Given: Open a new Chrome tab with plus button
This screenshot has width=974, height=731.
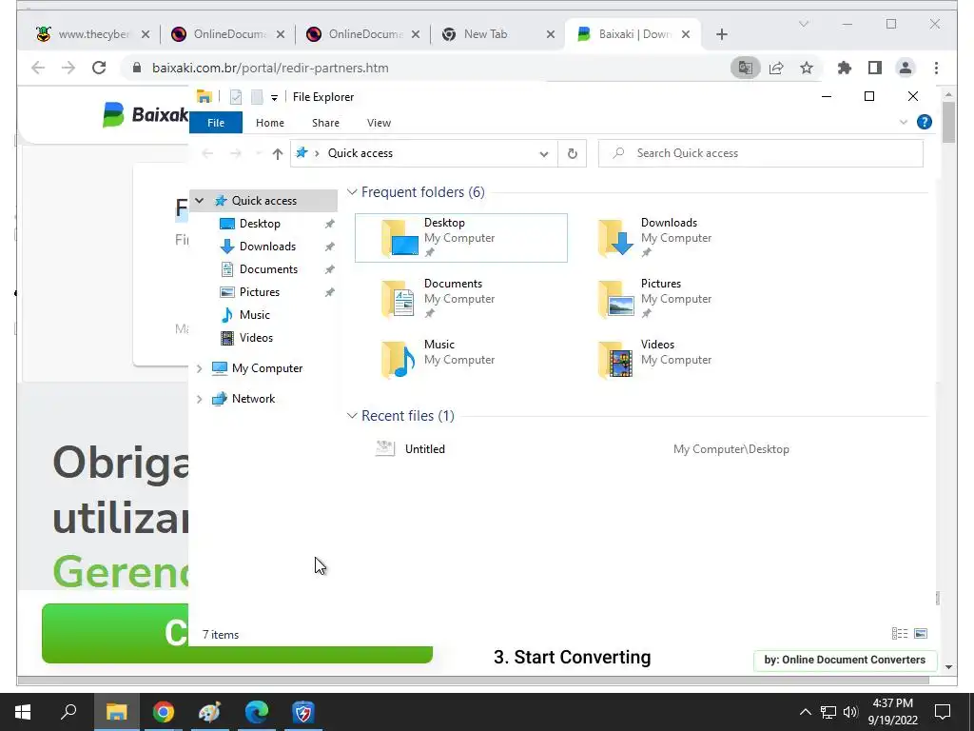Looking at the screenshot, I should (x=721, y=34).
